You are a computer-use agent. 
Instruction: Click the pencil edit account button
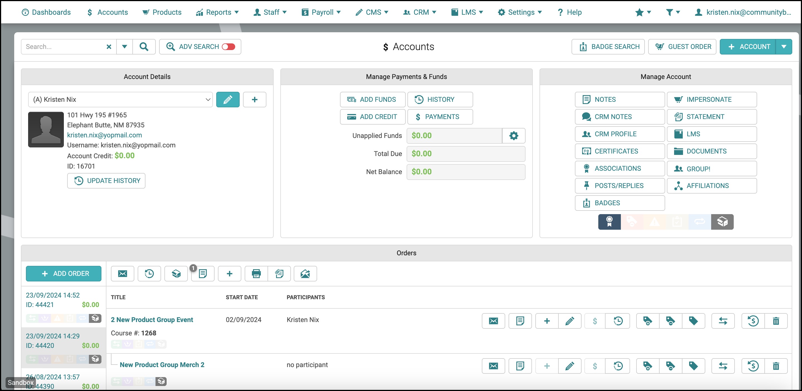click(228, 100)
